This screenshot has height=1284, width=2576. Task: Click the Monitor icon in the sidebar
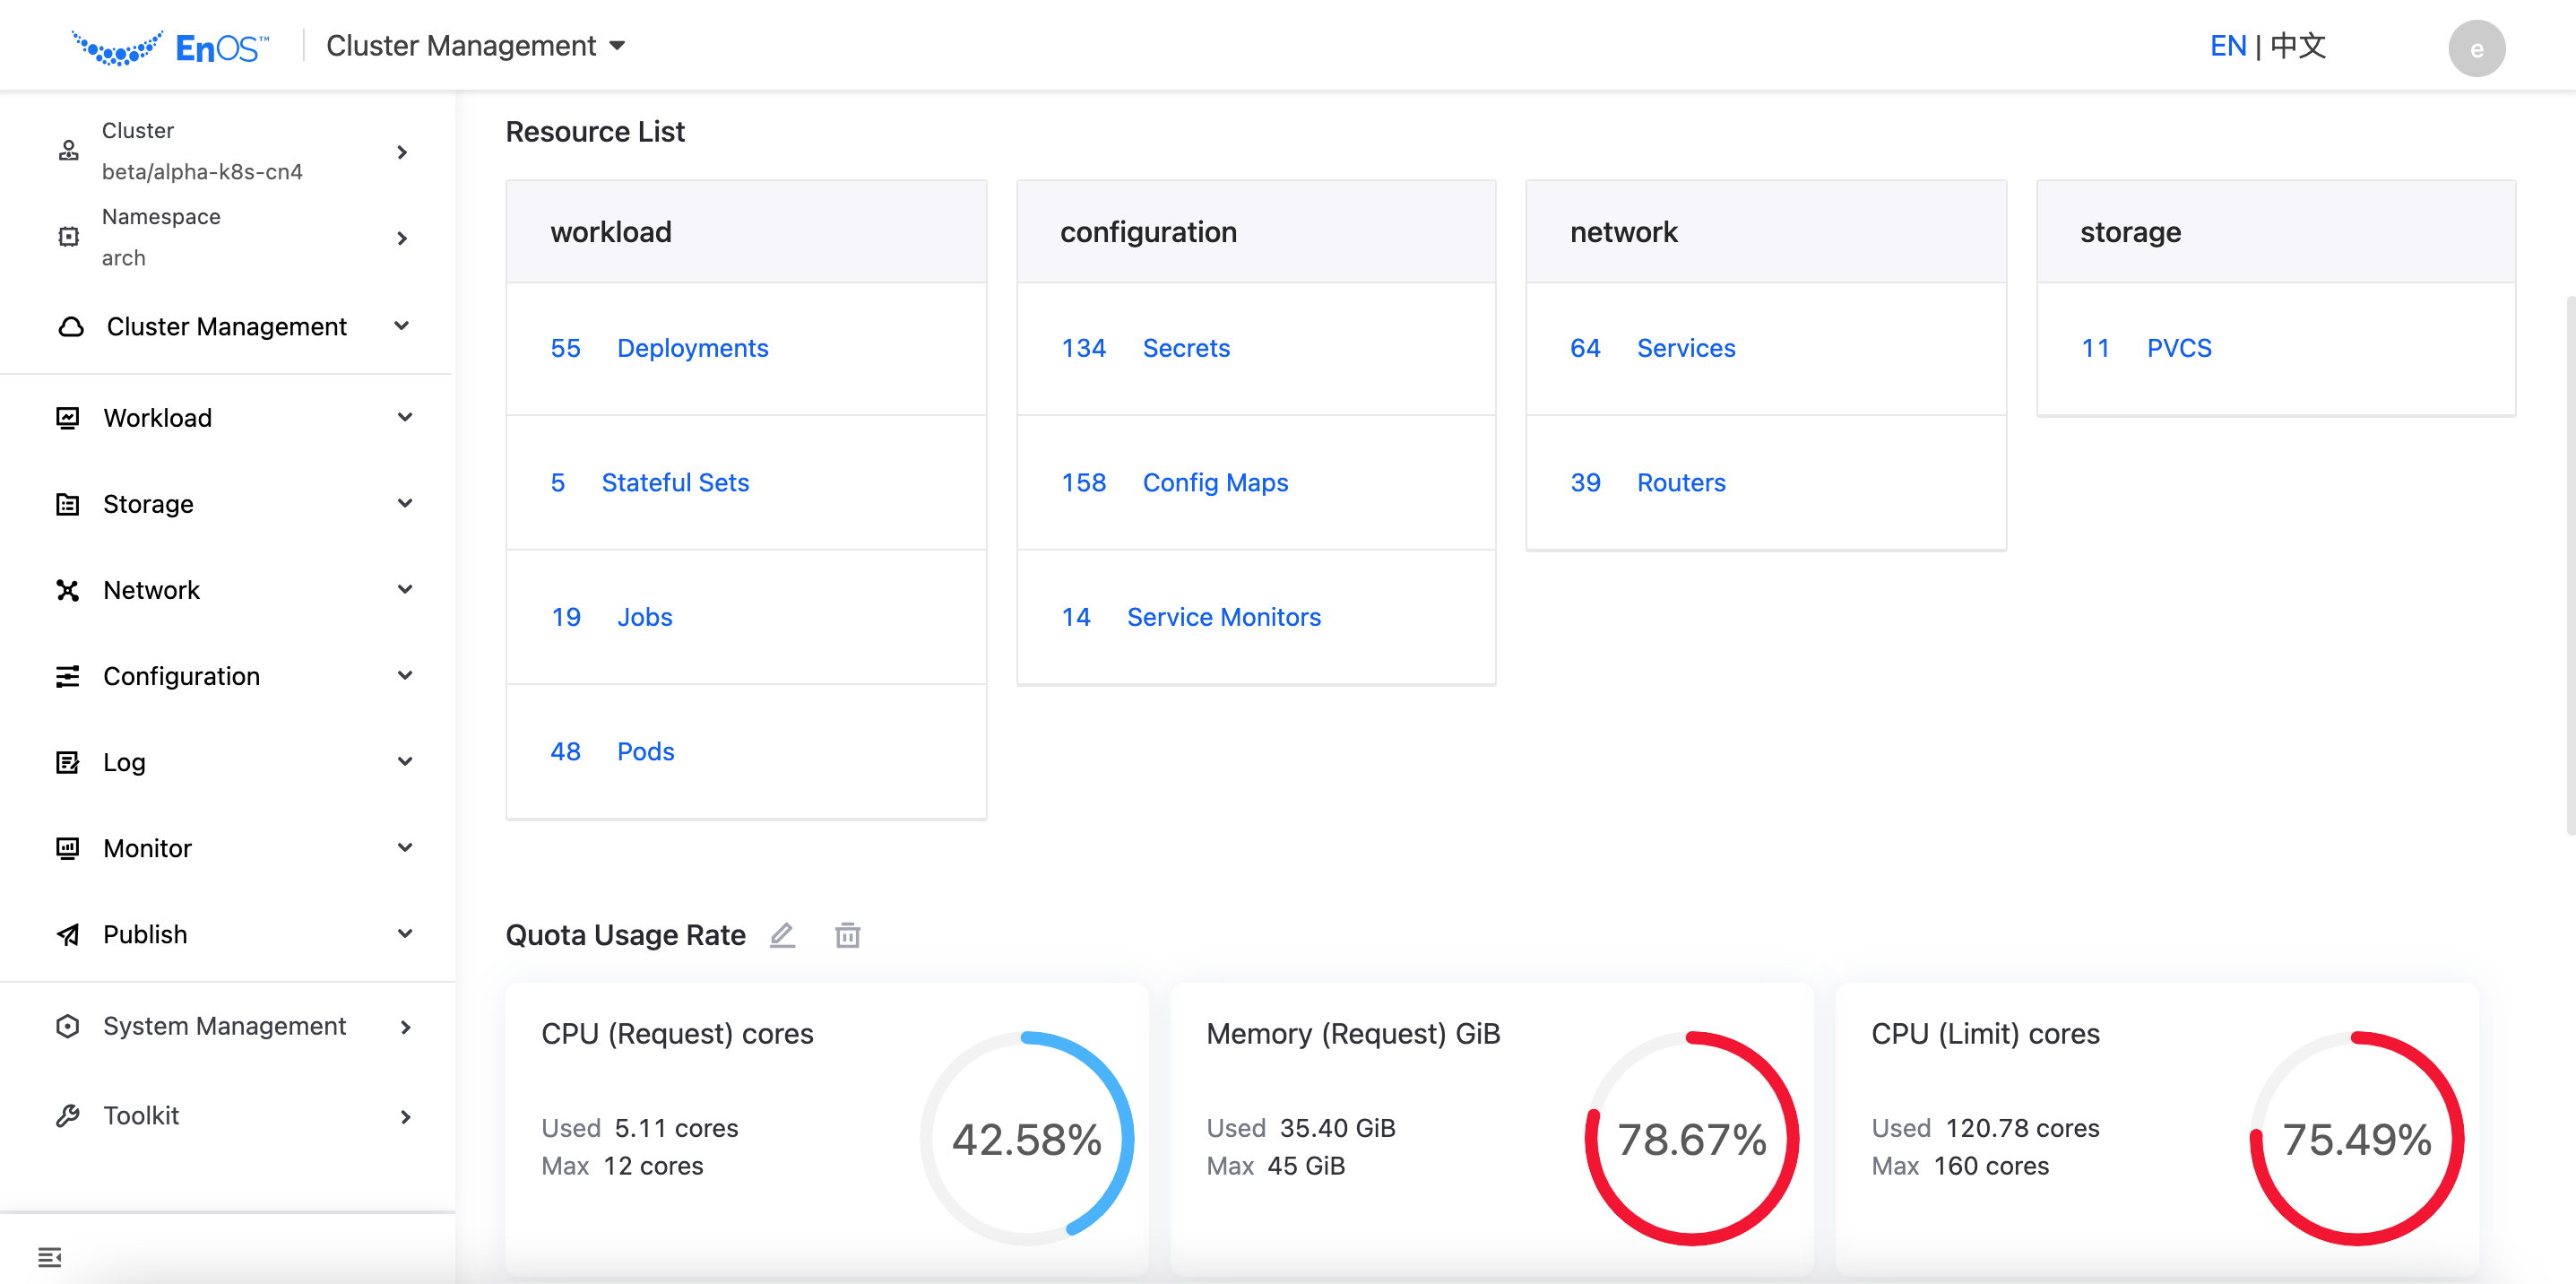point(68,848)
